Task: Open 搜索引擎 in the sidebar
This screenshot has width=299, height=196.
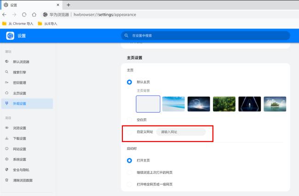Action: pyautogui.click(x=19, y=72)
